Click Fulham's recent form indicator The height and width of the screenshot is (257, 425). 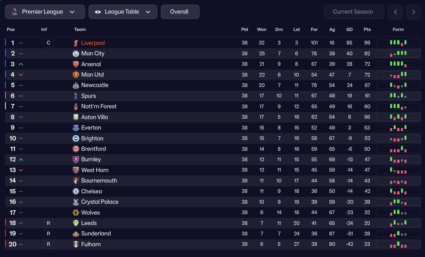pos(398,245)
